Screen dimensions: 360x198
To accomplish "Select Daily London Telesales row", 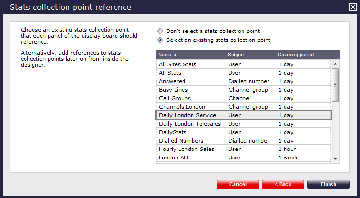I will pos(243,124).
